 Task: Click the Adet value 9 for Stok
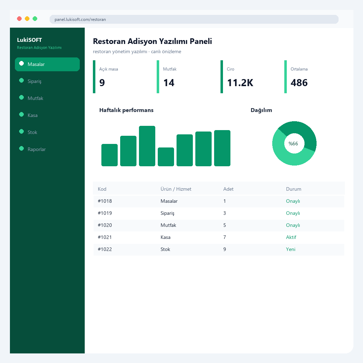point(224,249)
